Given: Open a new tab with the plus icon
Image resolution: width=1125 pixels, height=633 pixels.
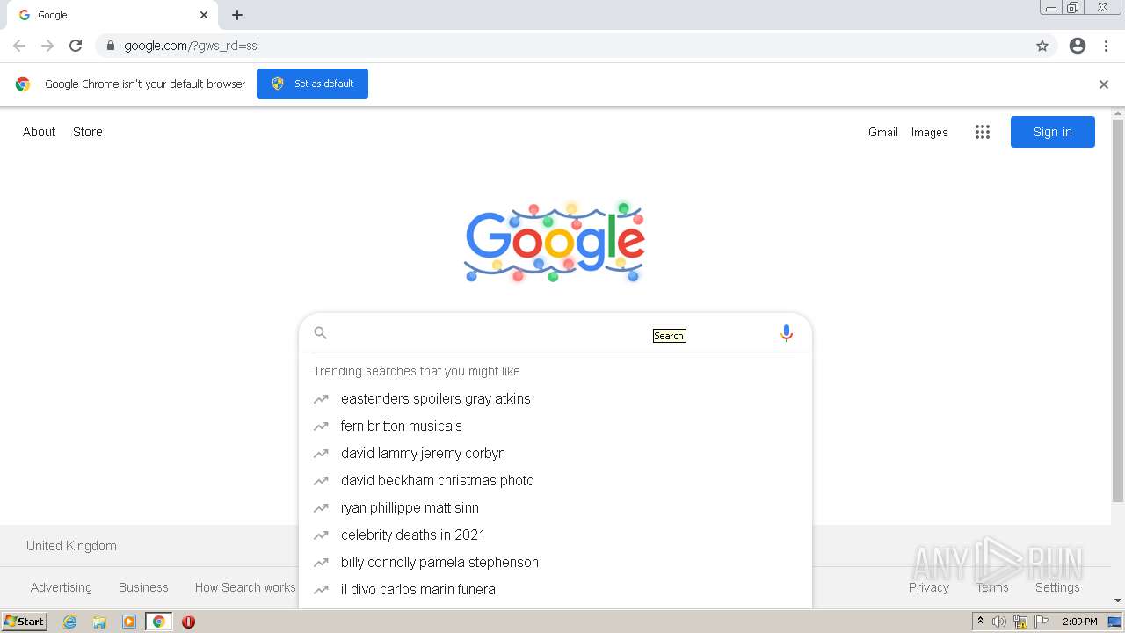Looking at the screenshot, I should click(x=237, y=15).
